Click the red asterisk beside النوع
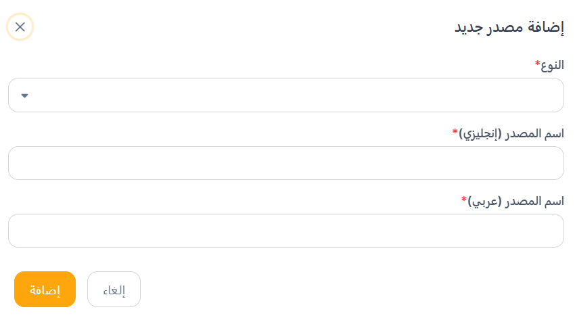 click(x=538, y=64)
